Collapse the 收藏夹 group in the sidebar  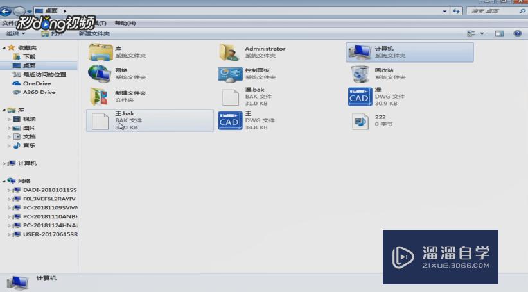click(x=4, y=48)
